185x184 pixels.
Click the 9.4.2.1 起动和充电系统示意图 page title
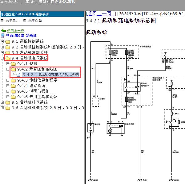pyautogui.click(x=121, y=21)
